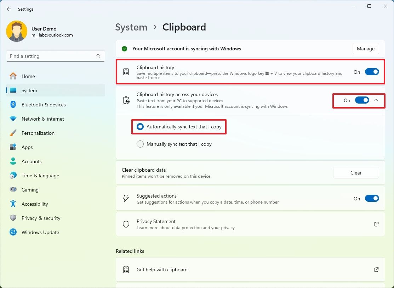Image resolution: width=394 pixels, height=288 pixels.
Task: Open Network & internet settings icon
Action: tap(14, 119)
